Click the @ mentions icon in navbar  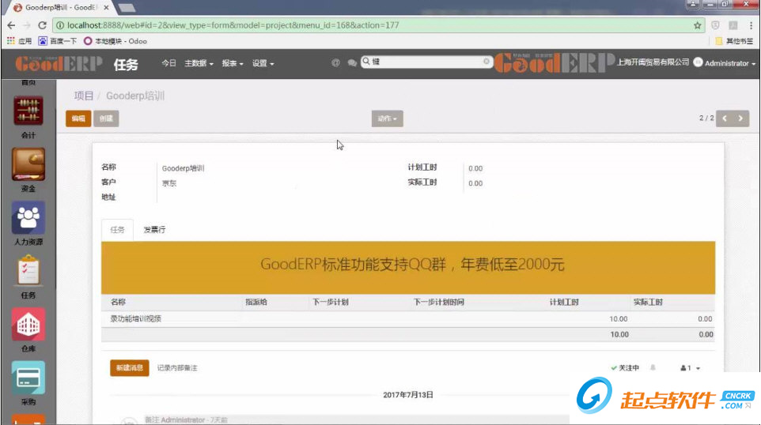[x=335, y=62]
